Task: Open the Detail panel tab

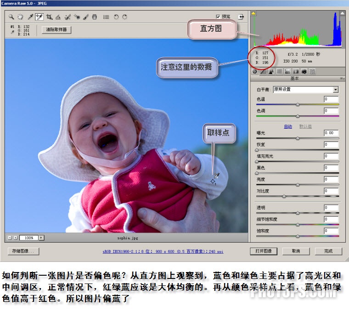Action: [271, 72]
